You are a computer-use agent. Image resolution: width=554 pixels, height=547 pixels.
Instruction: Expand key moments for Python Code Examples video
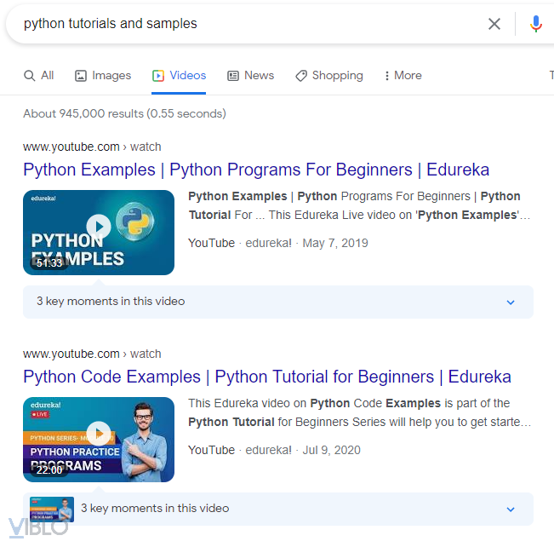[511, 509]
